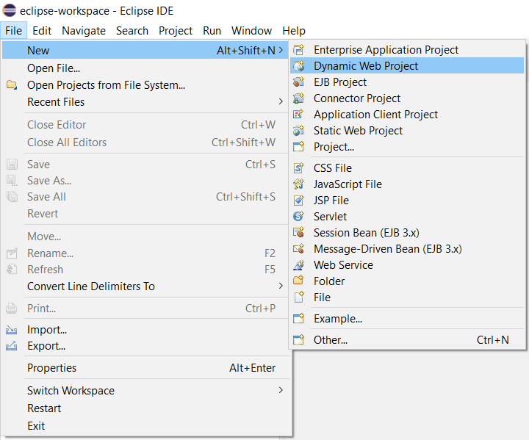Click the EJB Project icon

pos(298,82)
